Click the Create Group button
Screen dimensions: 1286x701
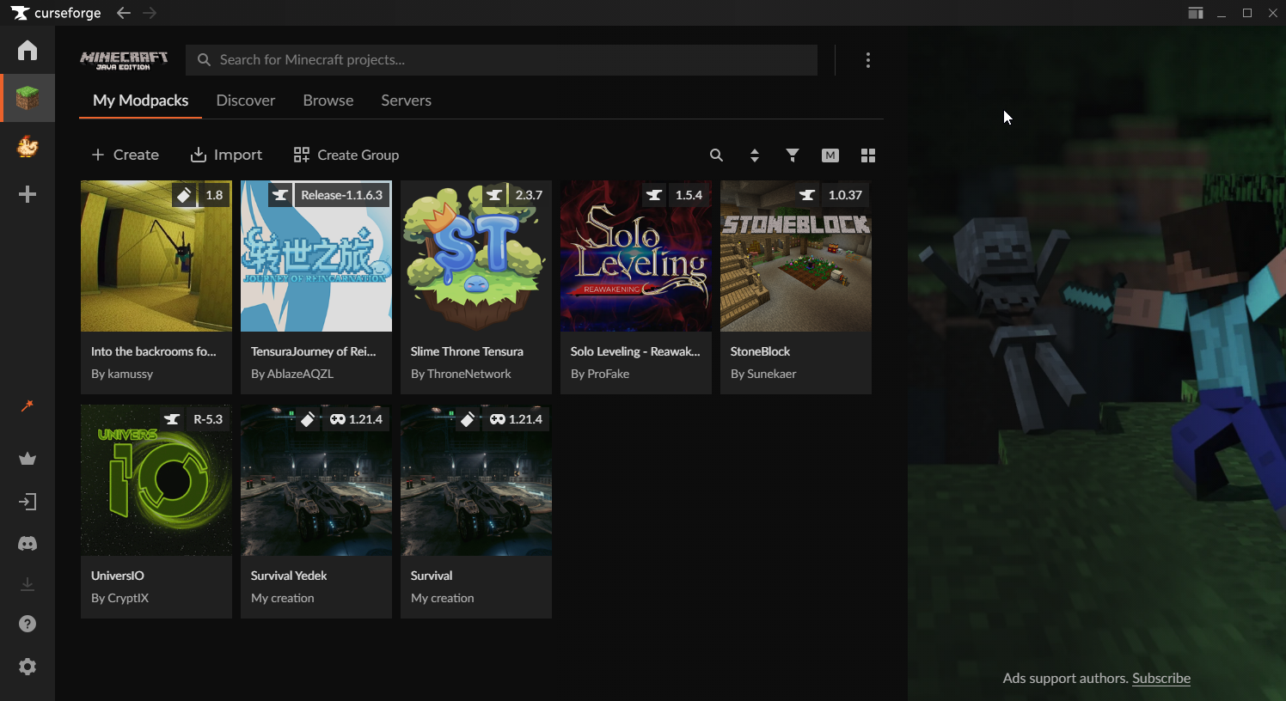346,155
